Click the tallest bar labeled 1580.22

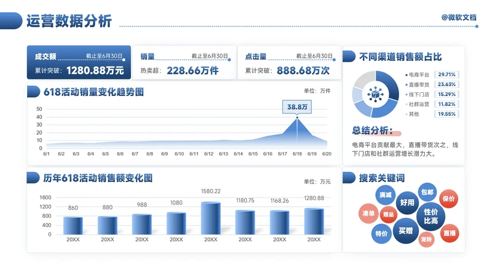point(210,218)
